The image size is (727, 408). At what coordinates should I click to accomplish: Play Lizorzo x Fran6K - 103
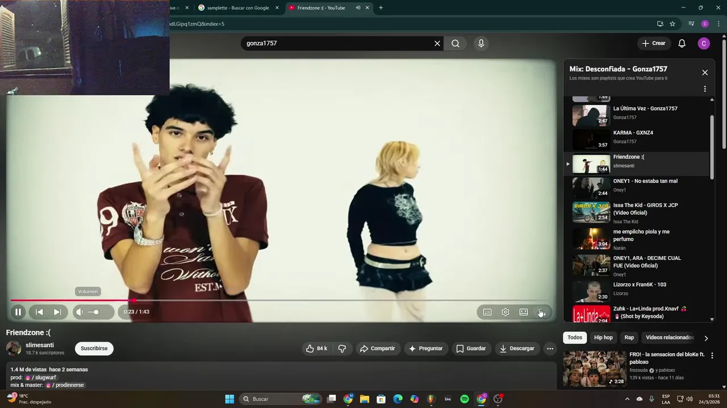click(x=636, y=291)
